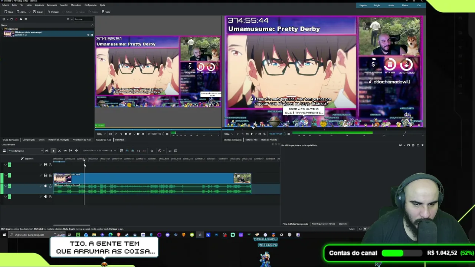The width and height of the screenshot is (475, 267).
Task: Open the Histórico de Anulações tab
Action: 59,140
